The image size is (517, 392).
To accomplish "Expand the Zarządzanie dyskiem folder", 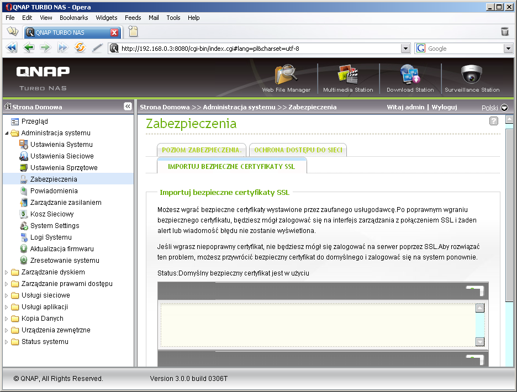I will tap(6, 272).
